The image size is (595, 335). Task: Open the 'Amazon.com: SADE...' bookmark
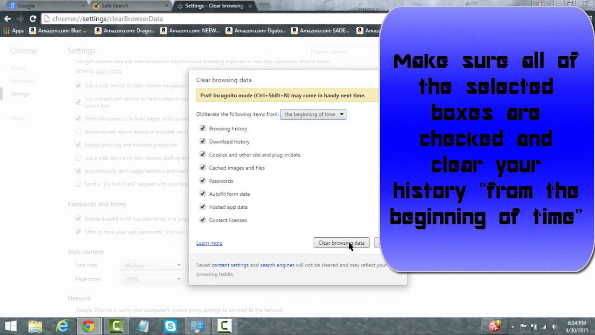tap(320, 31)
